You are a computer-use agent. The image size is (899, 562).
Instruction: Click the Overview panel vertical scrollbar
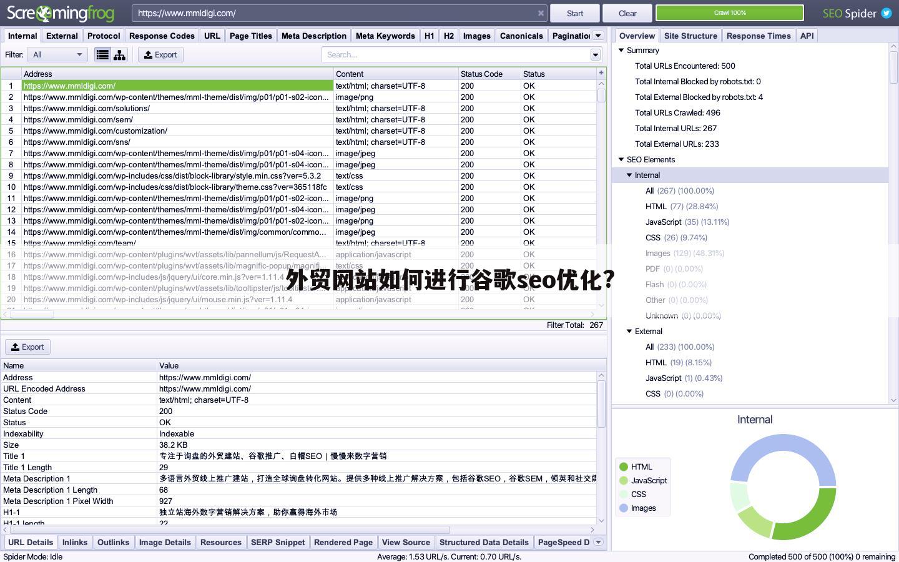point(893,223)
